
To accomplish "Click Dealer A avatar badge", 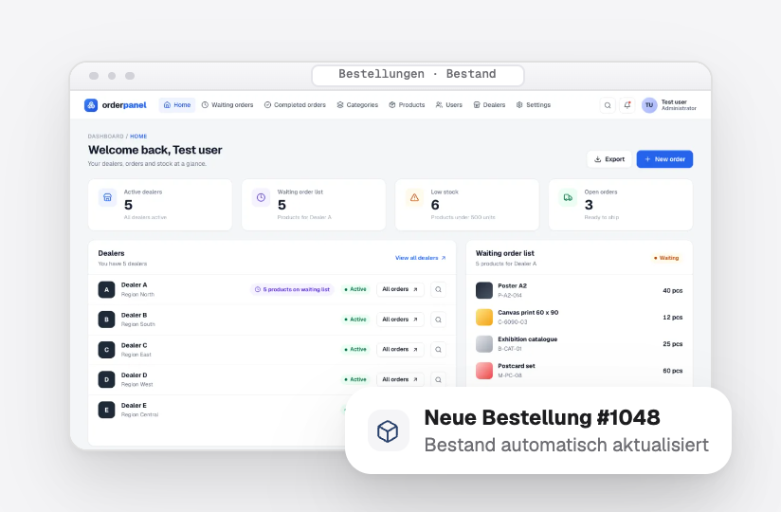I will coord(106,289).
